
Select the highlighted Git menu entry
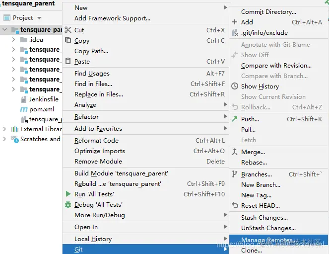[145, 249]
